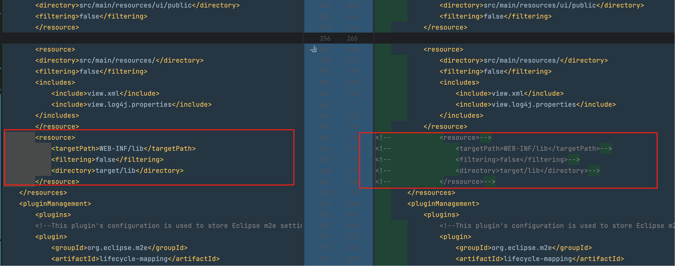Click left pane's org.eclipse.m2e groupId line
This screenshot has width=675, height=266.
pos(119,248)
